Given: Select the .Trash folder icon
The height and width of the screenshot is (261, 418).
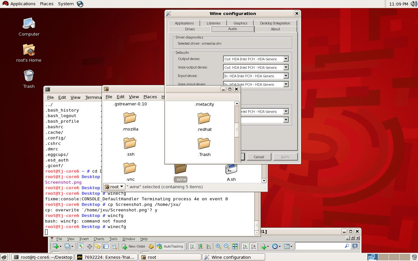Looking at the screenshot, I should [x=204, y=144].
